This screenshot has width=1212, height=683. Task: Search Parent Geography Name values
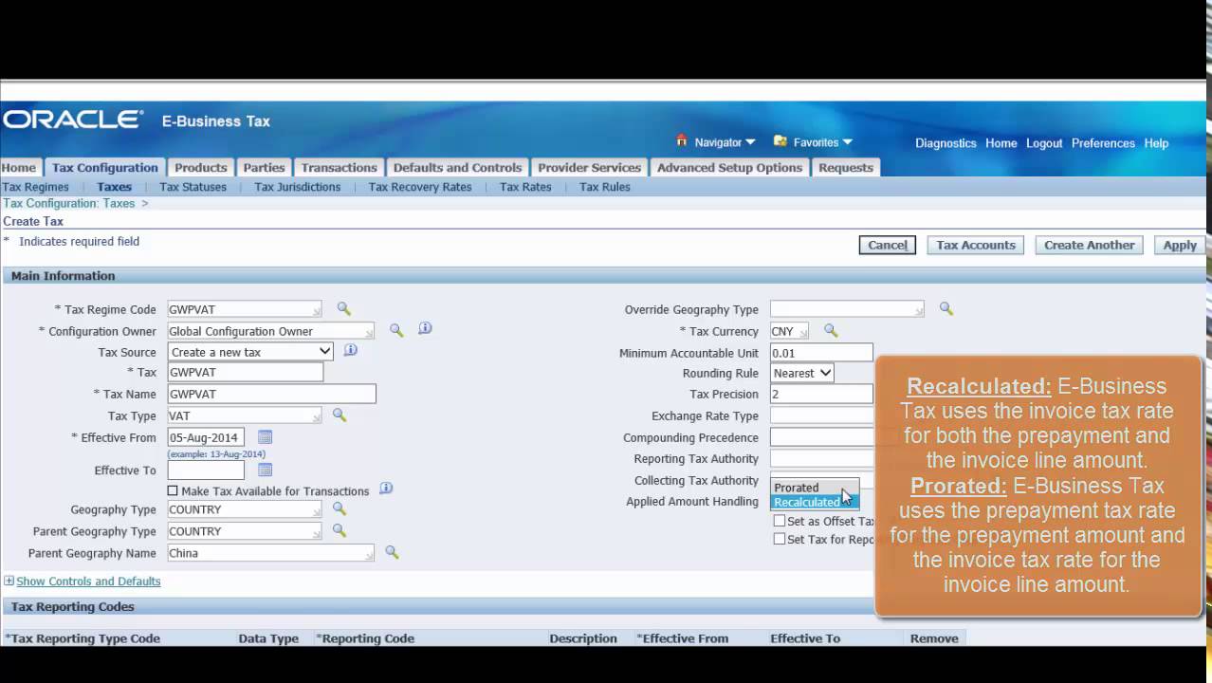391,552
